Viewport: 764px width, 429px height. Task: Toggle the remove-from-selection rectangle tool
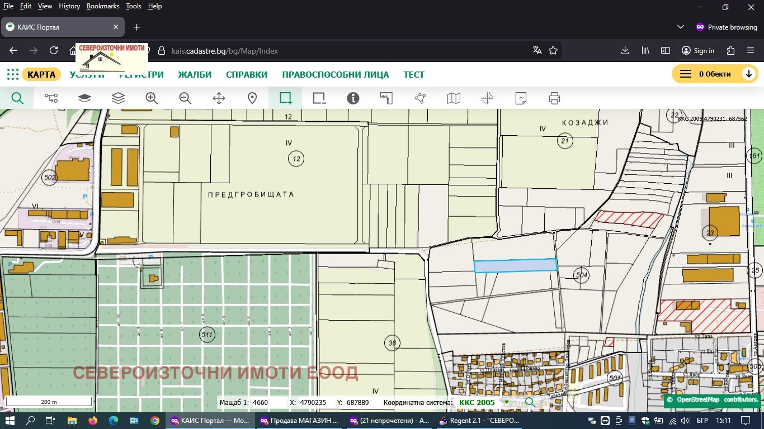pyautogui.click(x=319, y=98)
